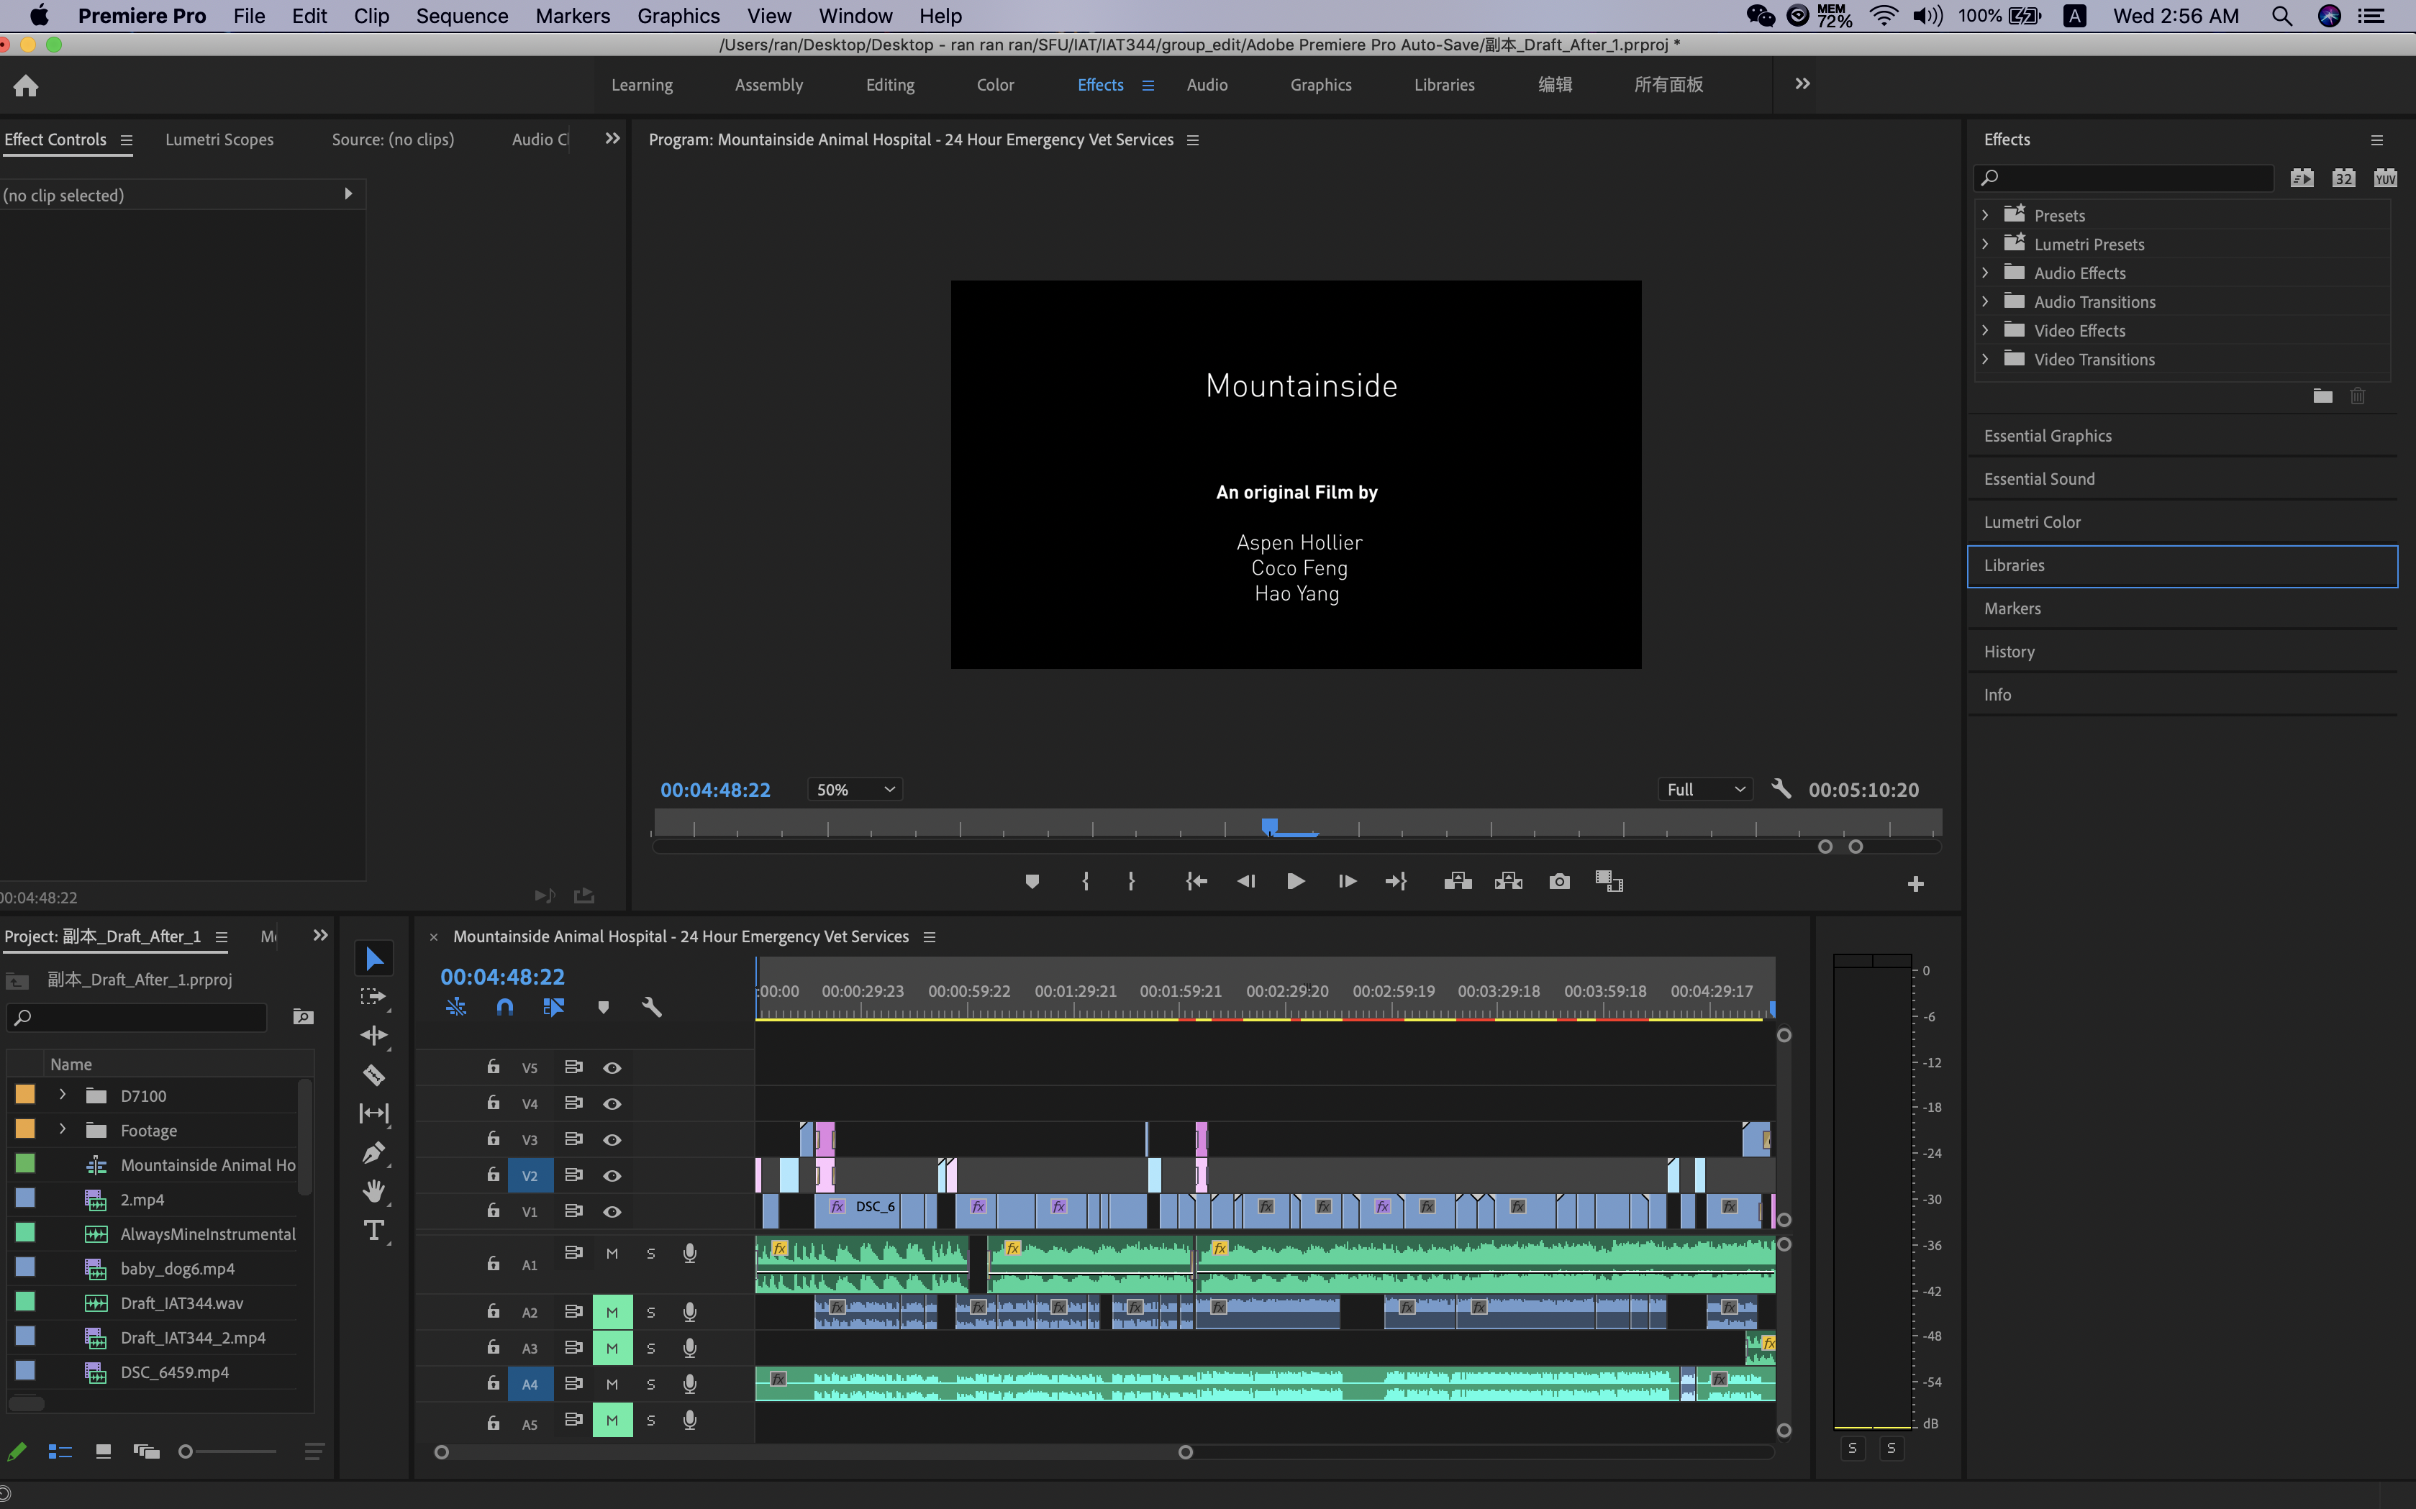The image size is (2416, 1509).
Task: Click Mark Out button
Action: pyautogui.click(x=1131, y=881)
